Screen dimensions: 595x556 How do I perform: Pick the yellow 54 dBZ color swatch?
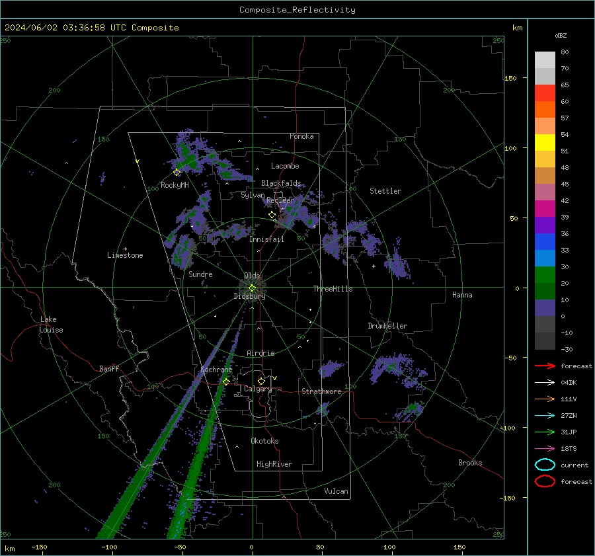545,143
